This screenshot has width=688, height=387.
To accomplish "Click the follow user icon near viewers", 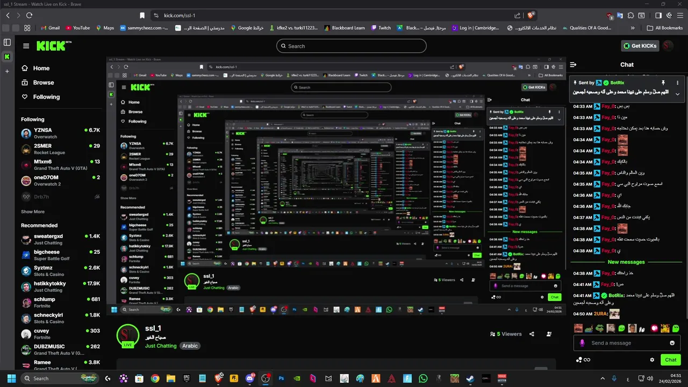I will point(549,334).
